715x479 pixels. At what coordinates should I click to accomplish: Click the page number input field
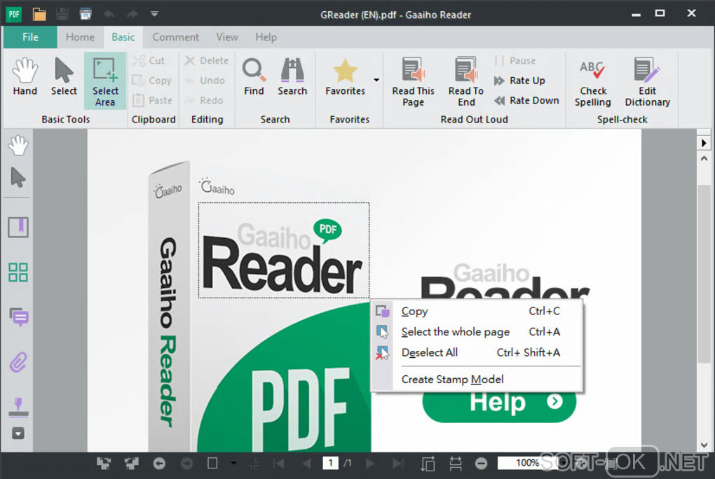331,463
